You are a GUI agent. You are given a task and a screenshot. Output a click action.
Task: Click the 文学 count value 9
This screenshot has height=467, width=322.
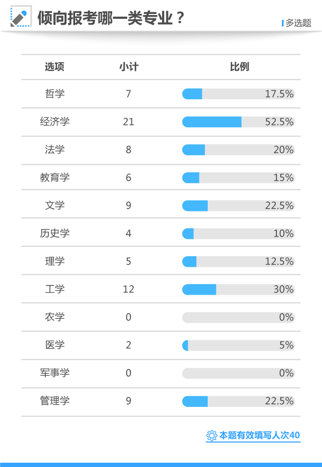click(128, 206)
